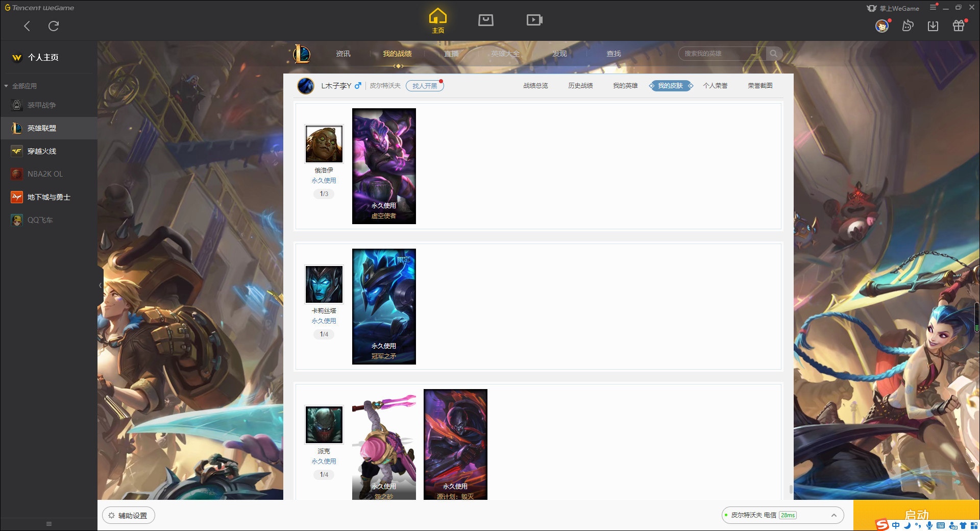The image size is (980, 531).
Task: Switch to the 英雄大全 tab
Action: [x=505, y=54]
